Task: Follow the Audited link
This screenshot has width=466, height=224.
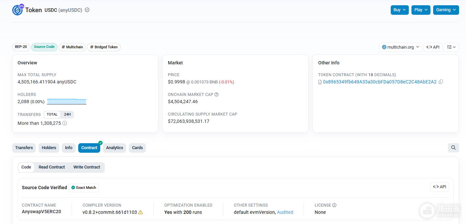Action: [285, 212]
